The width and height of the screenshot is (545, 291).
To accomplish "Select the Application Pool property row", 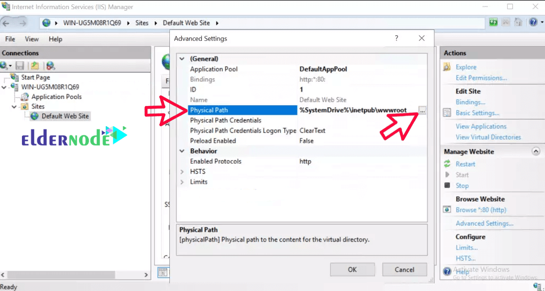I will (302, 69).
